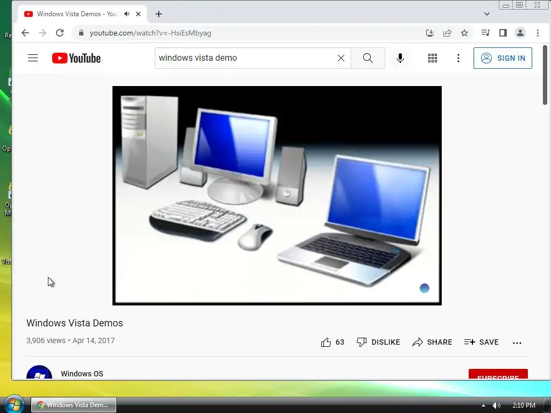Screen dimensions: 551x413
Task: Click the install app icon in address bar
Action: [430, 33]
